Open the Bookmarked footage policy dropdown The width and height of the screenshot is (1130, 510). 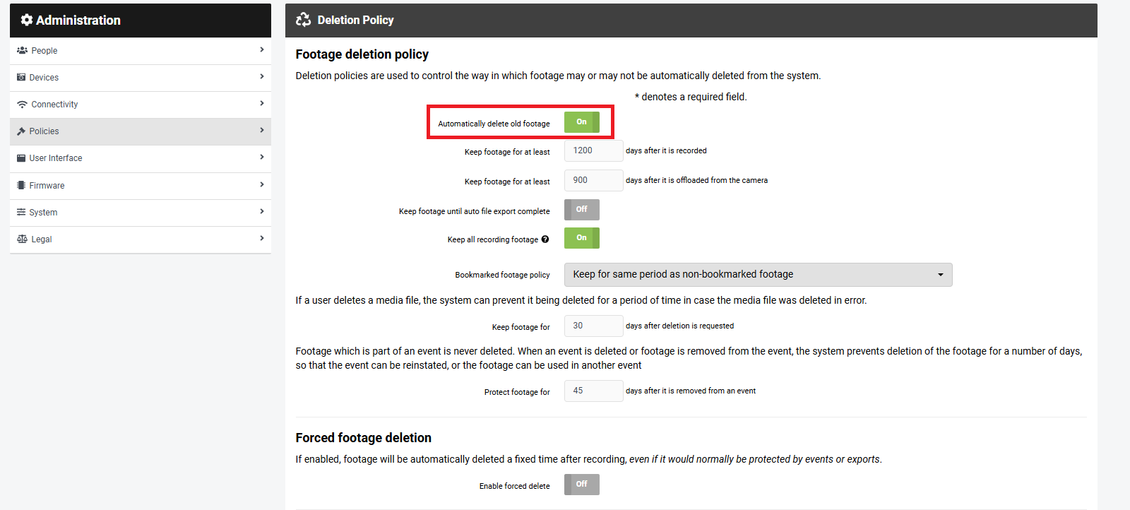point(759,275)
